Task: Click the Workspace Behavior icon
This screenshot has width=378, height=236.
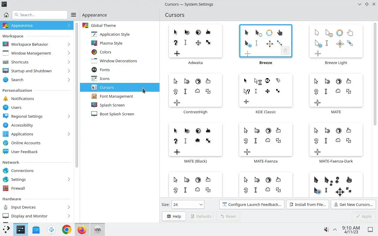Action: click(6, 44)
